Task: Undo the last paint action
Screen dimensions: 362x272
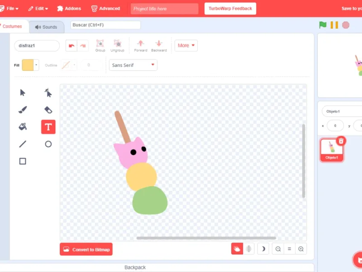Action: [x=71, y=46]
